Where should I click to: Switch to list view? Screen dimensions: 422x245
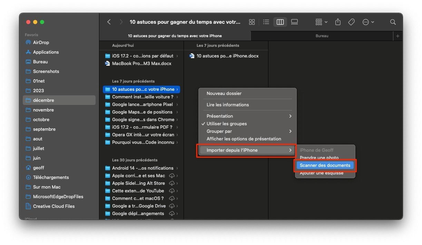266,22
